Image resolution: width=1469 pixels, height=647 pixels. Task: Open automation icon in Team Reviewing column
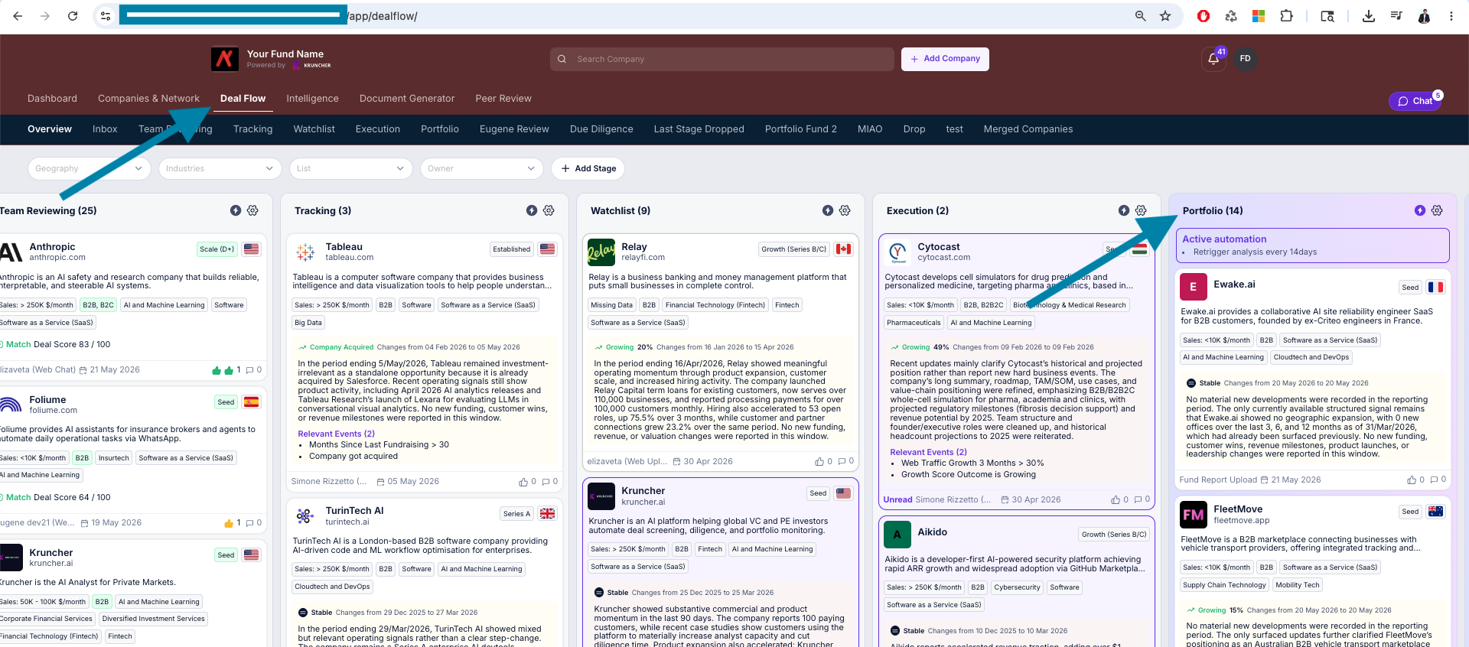click(236, 210)
